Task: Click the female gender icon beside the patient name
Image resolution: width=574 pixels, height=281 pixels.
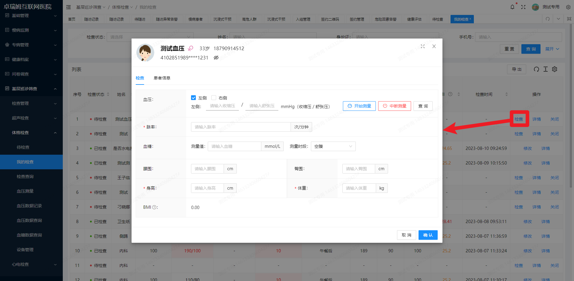Action: (190, 48)
